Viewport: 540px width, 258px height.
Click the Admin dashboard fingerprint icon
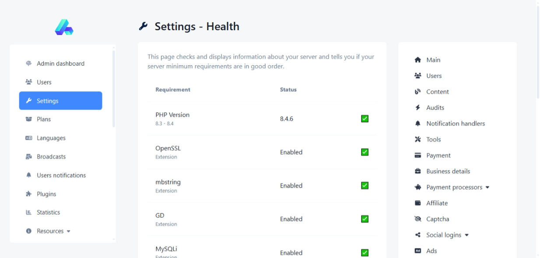[x=29, y=63]
